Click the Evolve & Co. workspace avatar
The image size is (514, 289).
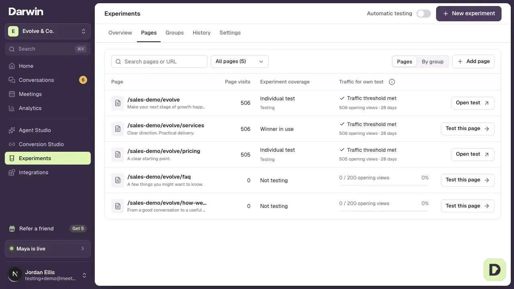pos(13,31)
